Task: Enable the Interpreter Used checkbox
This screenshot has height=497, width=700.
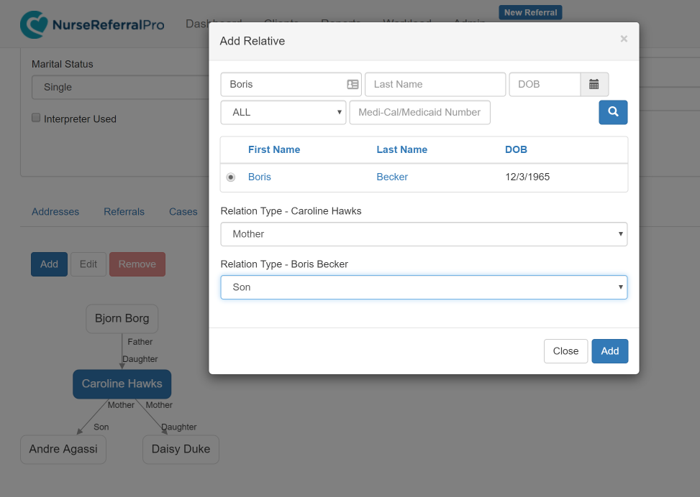Action: click(x=35, y=117)
